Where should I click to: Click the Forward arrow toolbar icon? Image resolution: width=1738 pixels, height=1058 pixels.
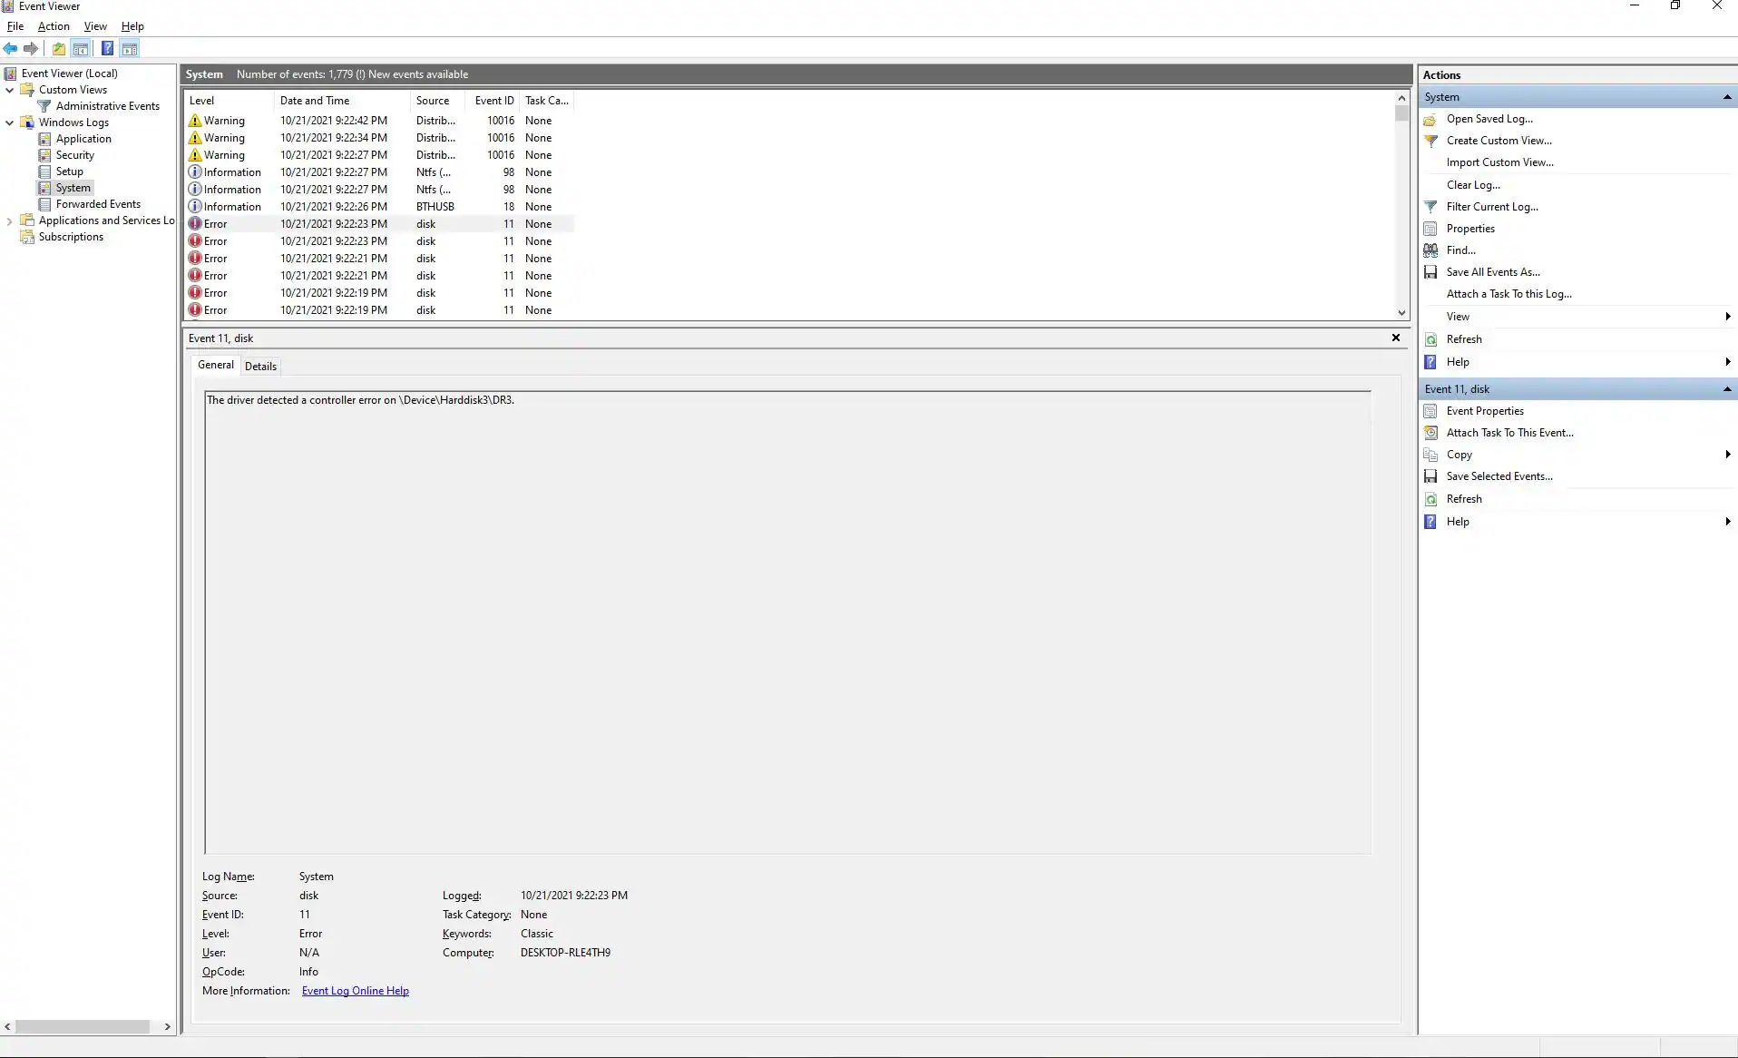[31, 49]
